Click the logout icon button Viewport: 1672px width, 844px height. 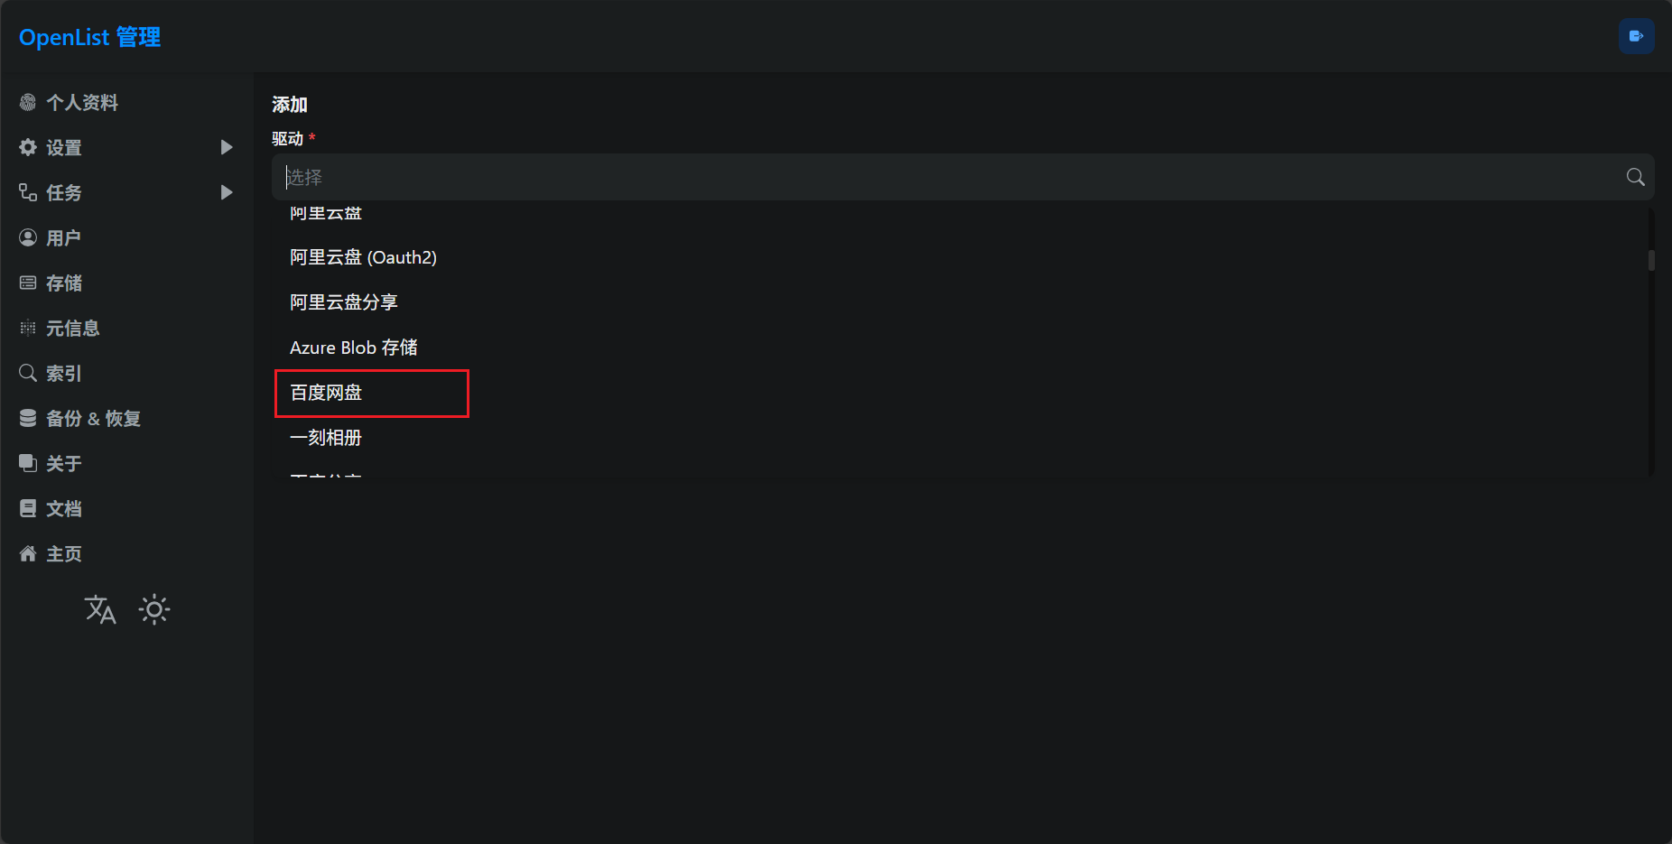coord(1636,37)
